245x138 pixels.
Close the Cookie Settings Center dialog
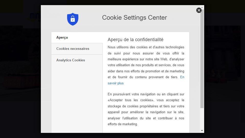[199, 10]
